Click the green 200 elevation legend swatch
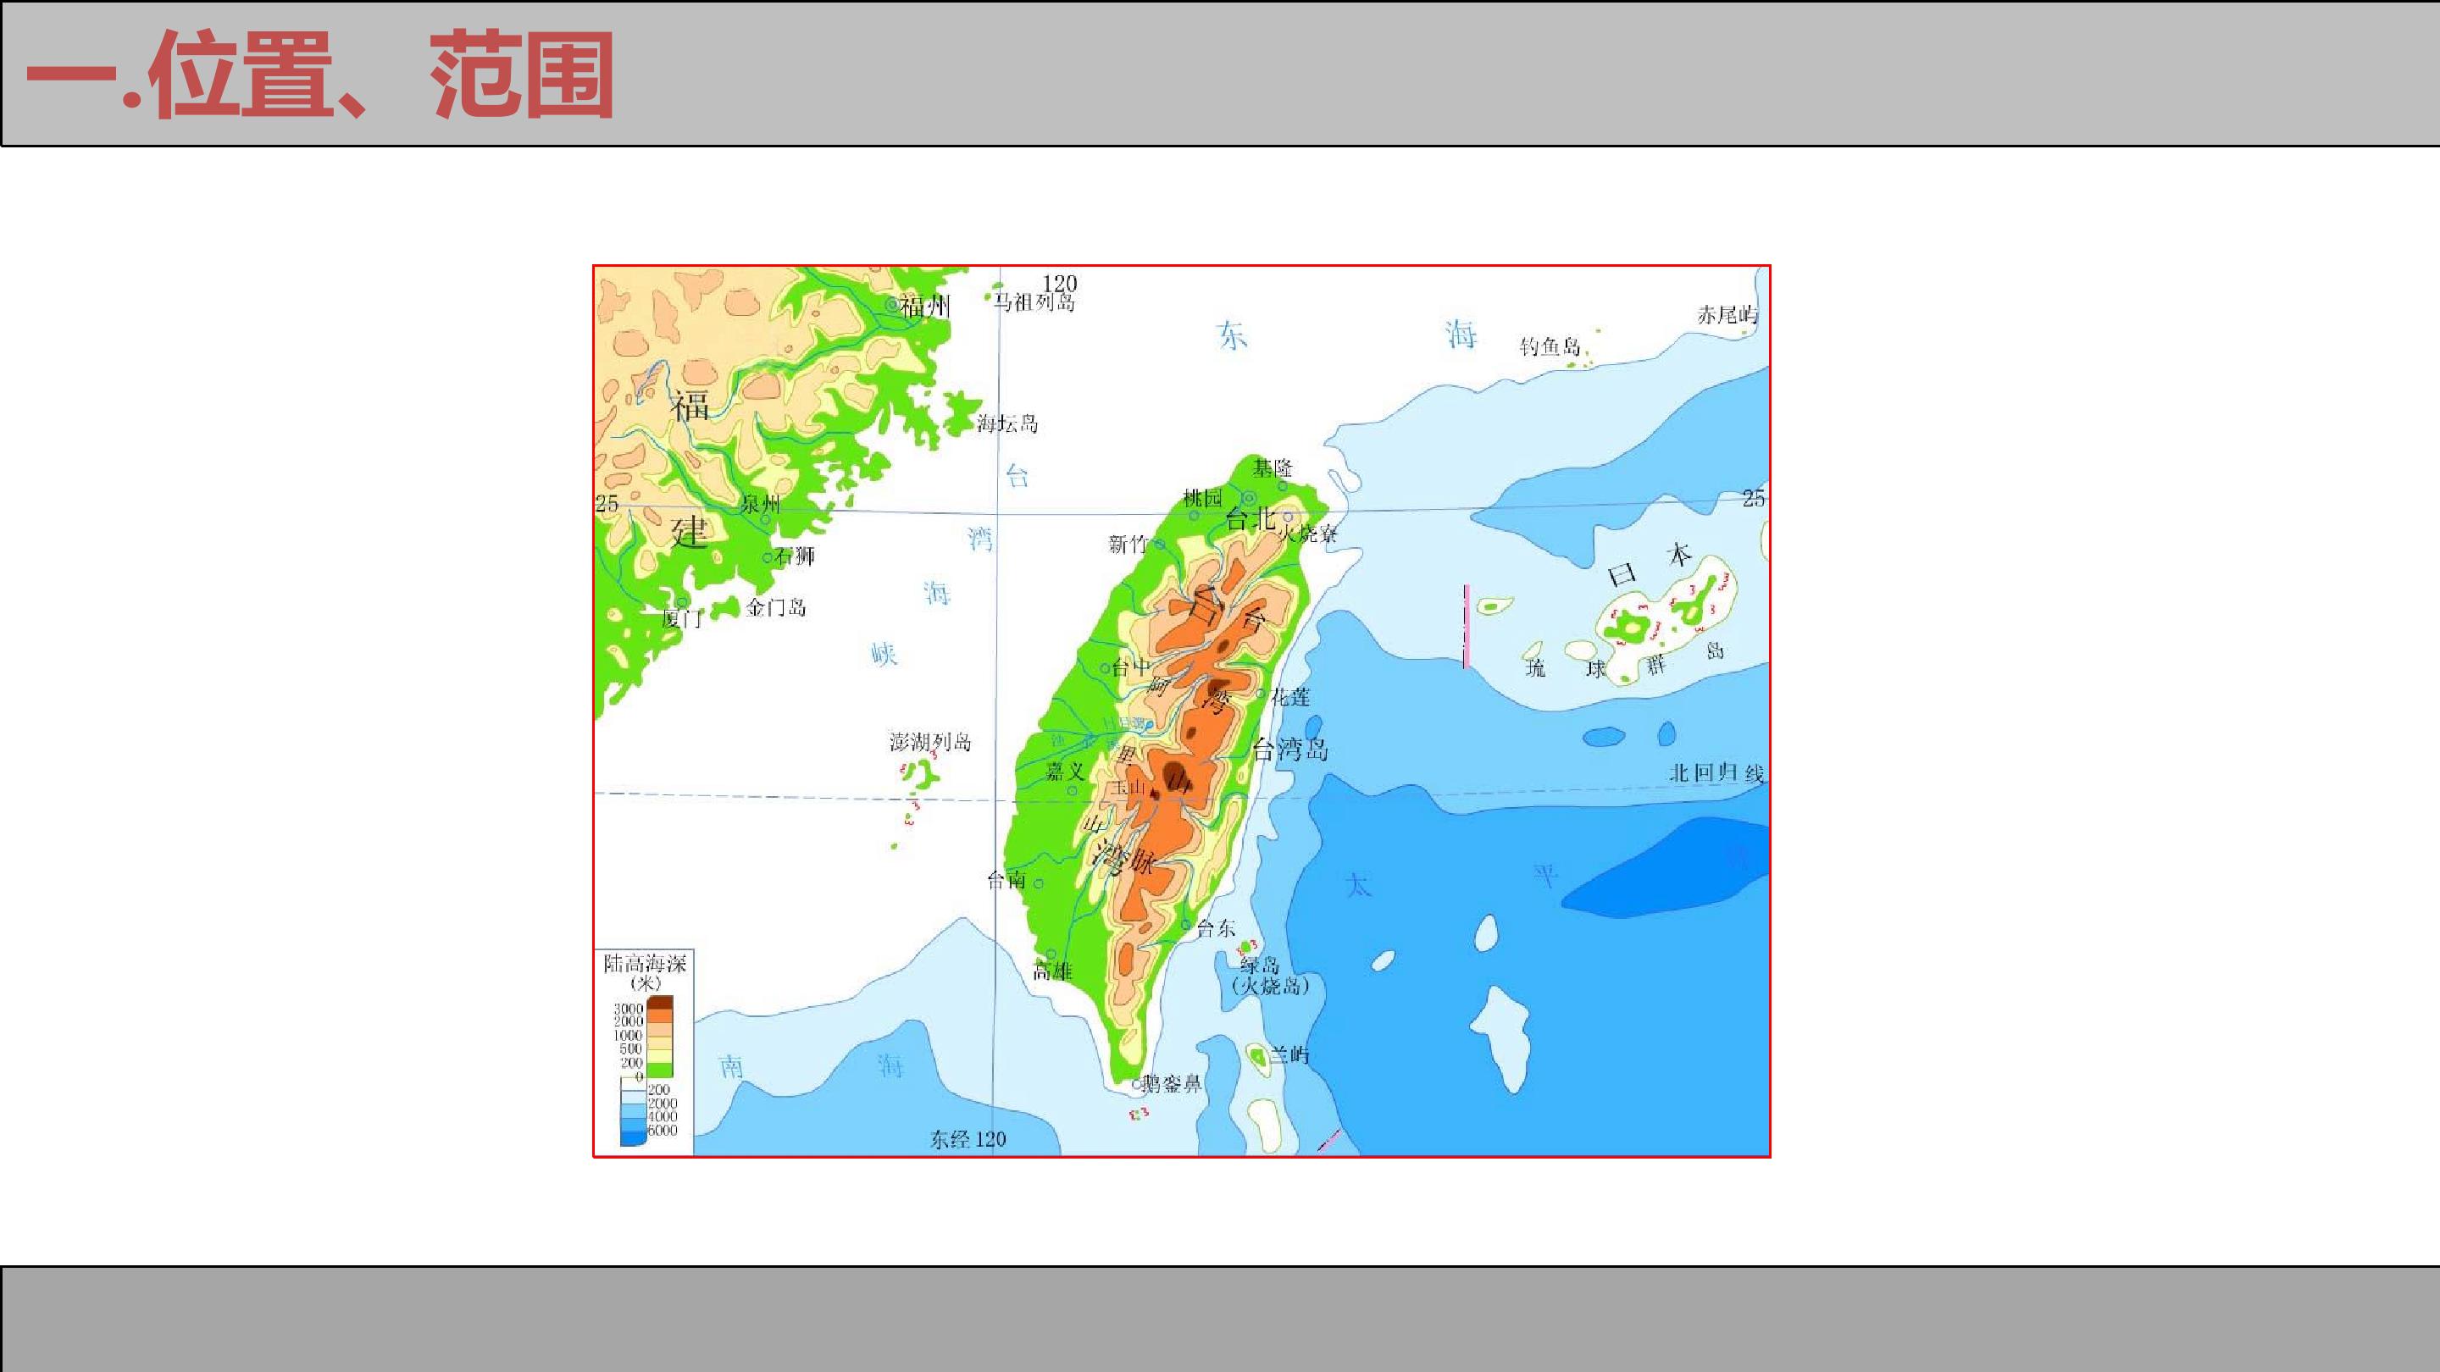Viewport: 2440px width, 1372px height. point(660,1069)
